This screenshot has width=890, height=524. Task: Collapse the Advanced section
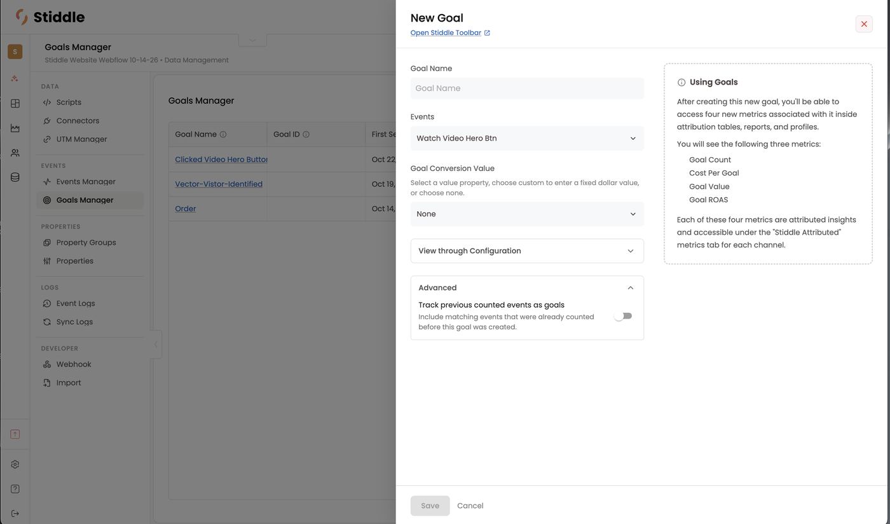pyautogui.click(x=527, y=287)
